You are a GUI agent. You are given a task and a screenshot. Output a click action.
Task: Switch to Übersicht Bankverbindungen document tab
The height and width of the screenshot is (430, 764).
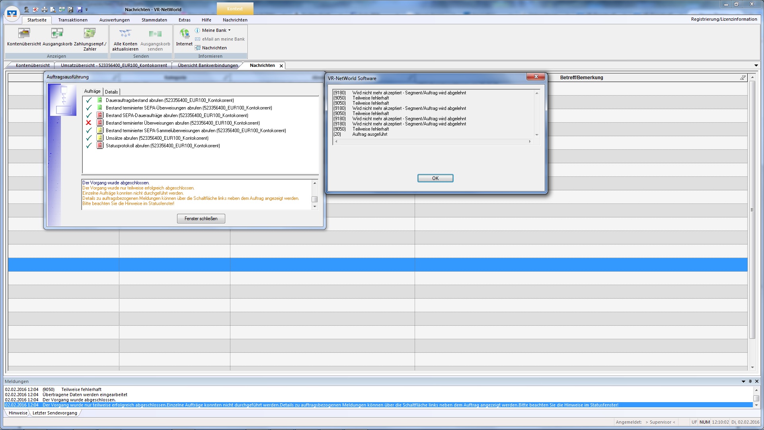pos(208,65)
